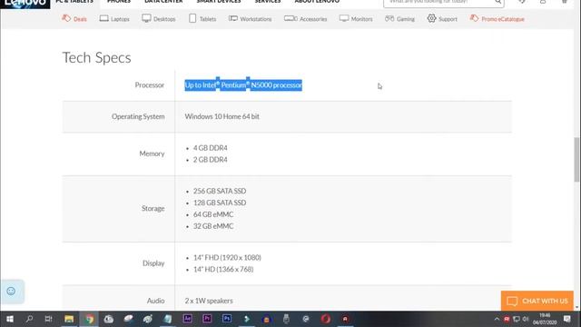Click the '2 GB DDR4' memory entry

[210, 160]
